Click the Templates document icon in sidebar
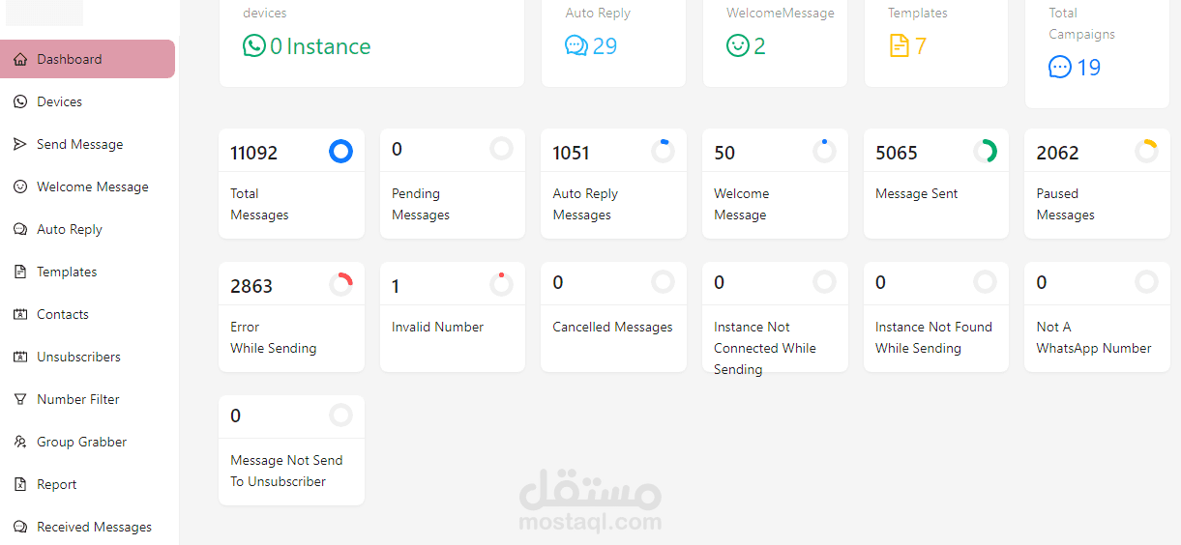 coord(20,272)
